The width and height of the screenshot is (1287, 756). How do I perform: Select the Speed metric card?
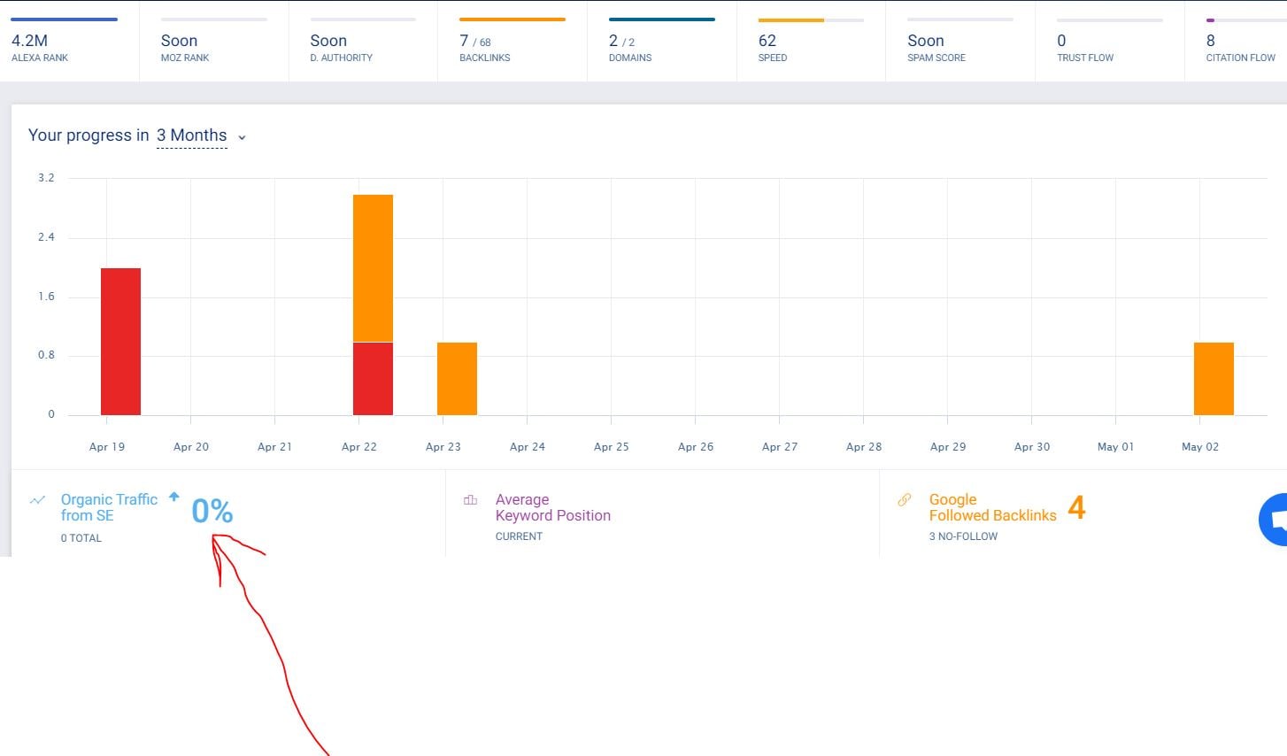pos(811,42)
